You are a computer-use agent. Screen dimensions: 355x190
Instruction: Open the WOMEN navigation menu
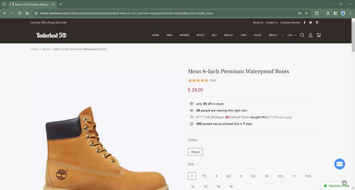tap(184, 35)
